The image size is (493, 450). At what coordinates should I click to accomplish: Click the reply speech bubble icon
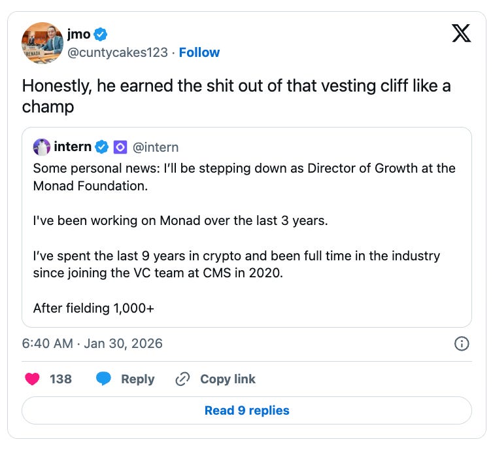[x=103, y=379]
